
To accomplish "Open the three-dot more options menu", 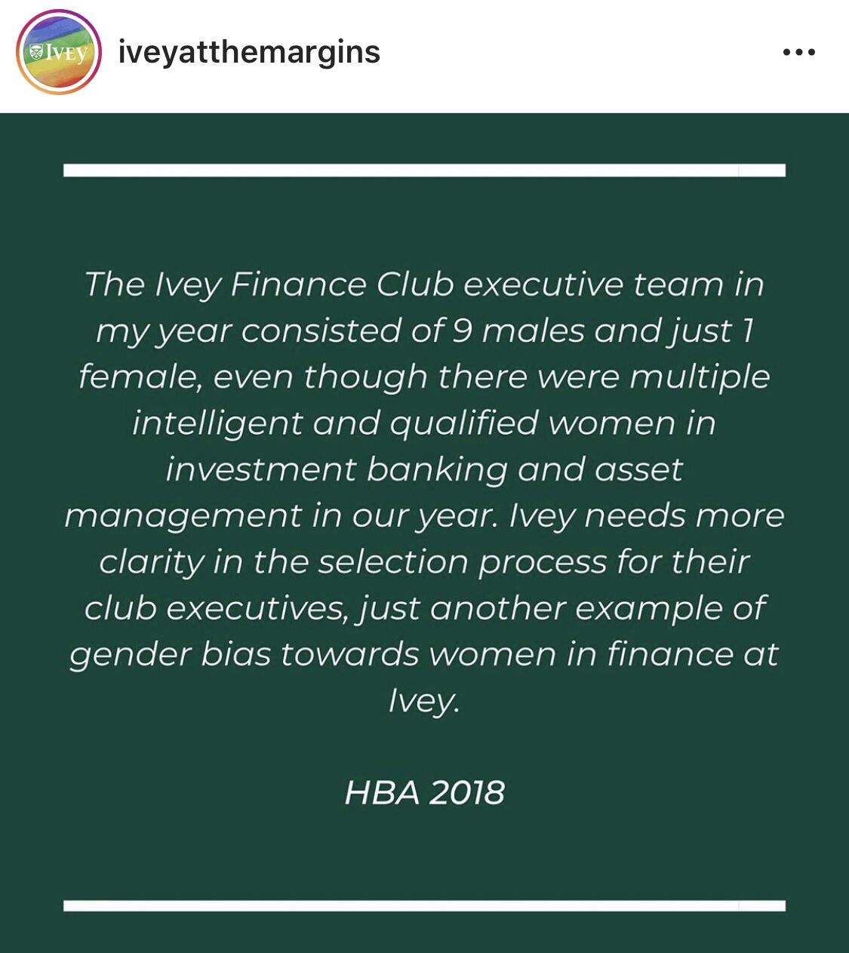I will tap(799, 53).
